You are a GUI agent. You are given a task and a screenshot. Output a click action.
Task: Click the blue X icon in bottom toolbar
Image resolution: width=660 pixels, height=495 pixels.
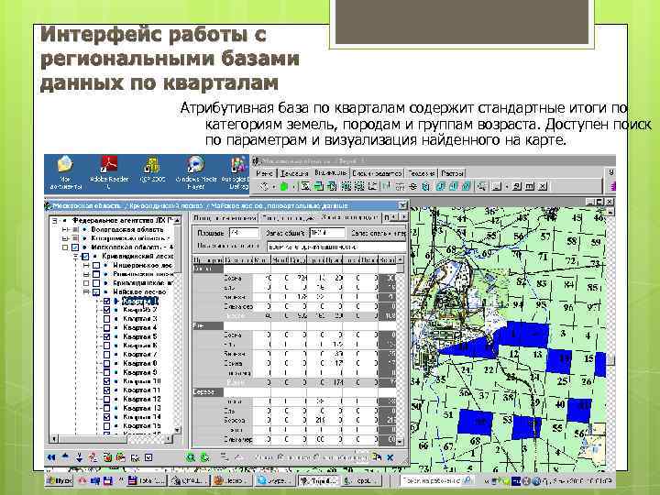tap(390, 457)
